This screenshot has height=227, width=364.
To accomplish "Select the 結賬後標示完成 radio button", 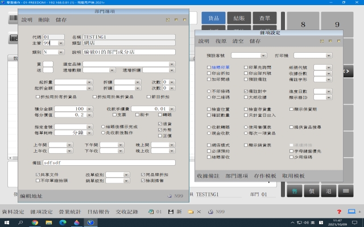I will pyautogui.click(x=102, y=126).
